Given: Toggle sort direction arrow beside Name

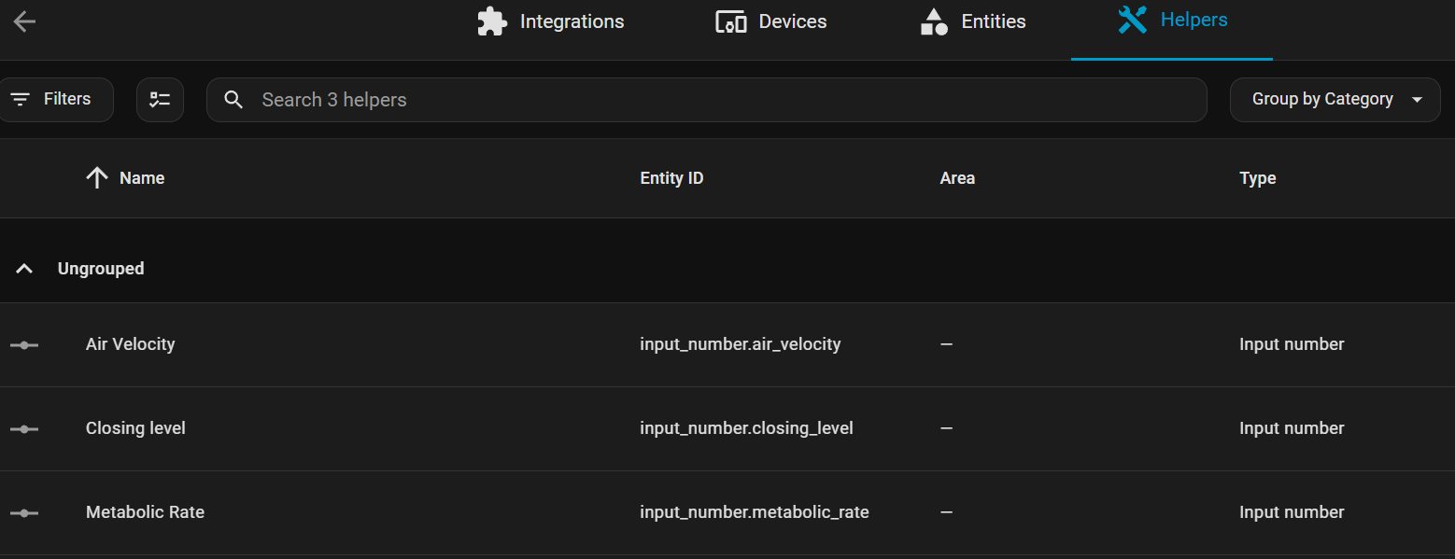Looking at the screenshot, I should (x=97, y=178).
